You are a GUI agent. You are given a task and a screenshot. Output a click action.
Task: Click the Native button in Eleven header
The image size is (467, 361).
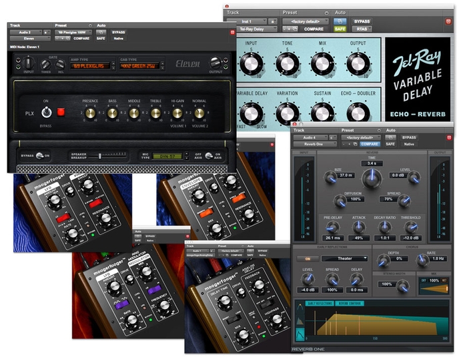tap(119, 39)
